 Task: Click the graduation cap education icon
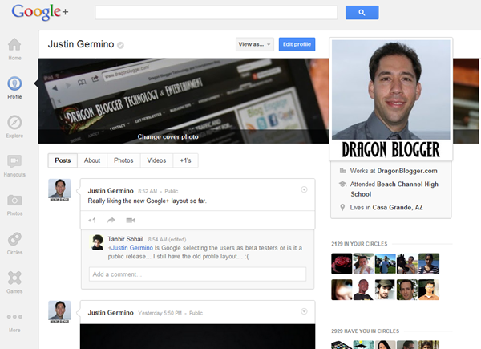point(342,185)
